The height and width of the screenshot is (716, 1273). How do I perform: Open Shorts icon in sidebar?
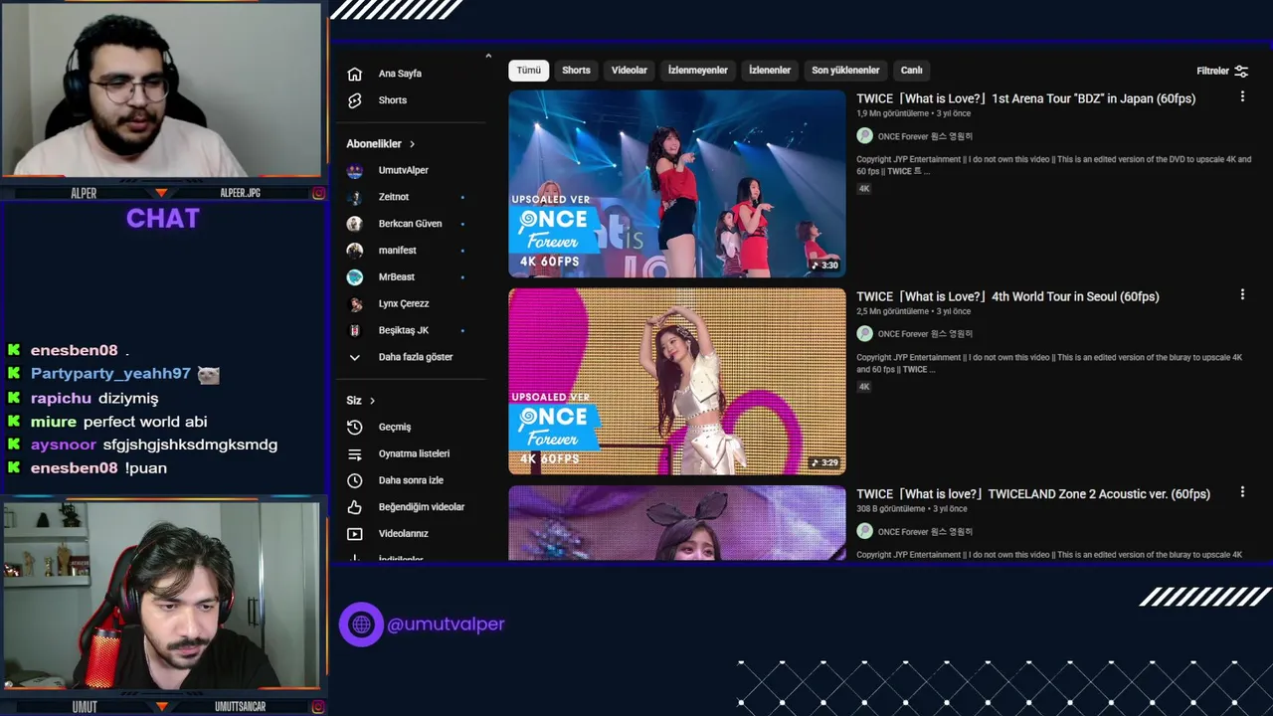tap(354, 100)
